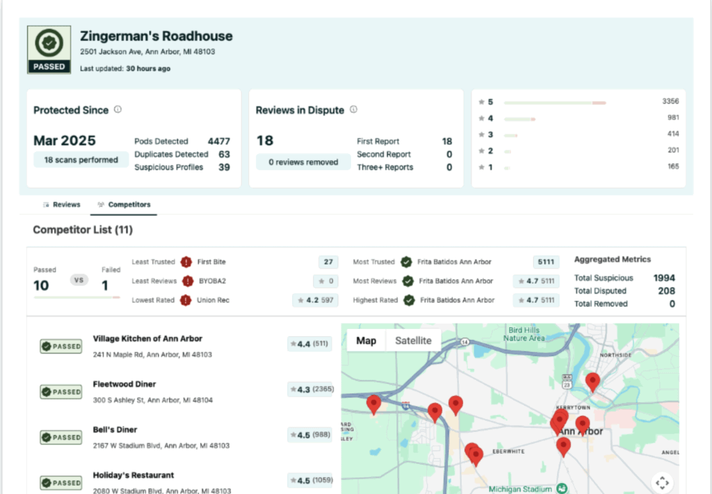712x494 pixels.
Task: Click the 3-star review count 414
Action: tap(673, 134)
